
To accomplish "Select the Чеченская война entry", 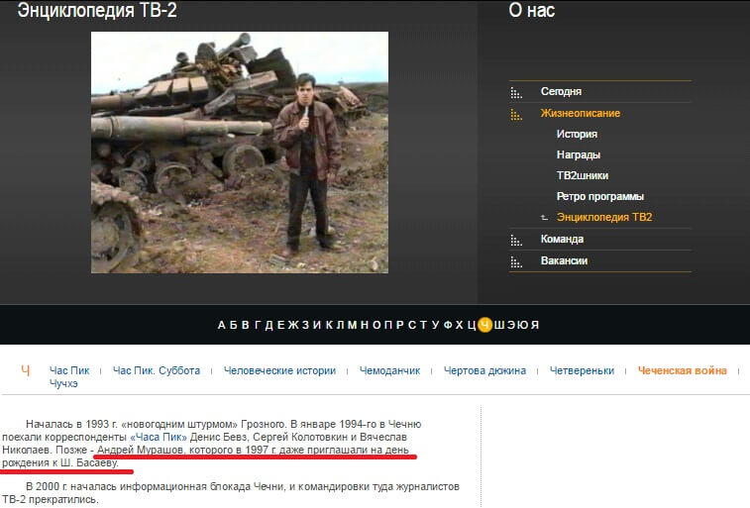I will (682, 370).
